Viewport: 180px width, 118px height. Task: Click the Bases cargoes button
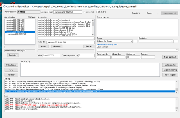pyautogui.click(x=170, y=75)
